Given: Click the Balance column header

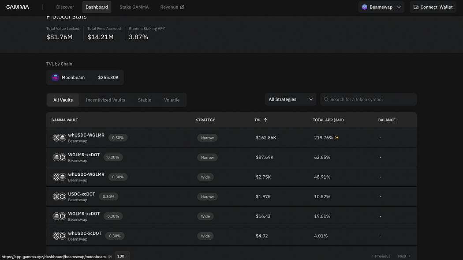Looking at the screenshot, I should (x=387, y=120).
